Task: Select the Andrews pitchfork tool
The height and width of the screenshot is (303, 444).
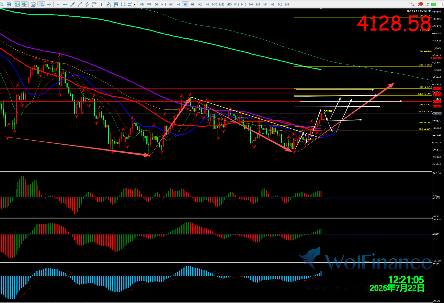Action: [116, 4]
